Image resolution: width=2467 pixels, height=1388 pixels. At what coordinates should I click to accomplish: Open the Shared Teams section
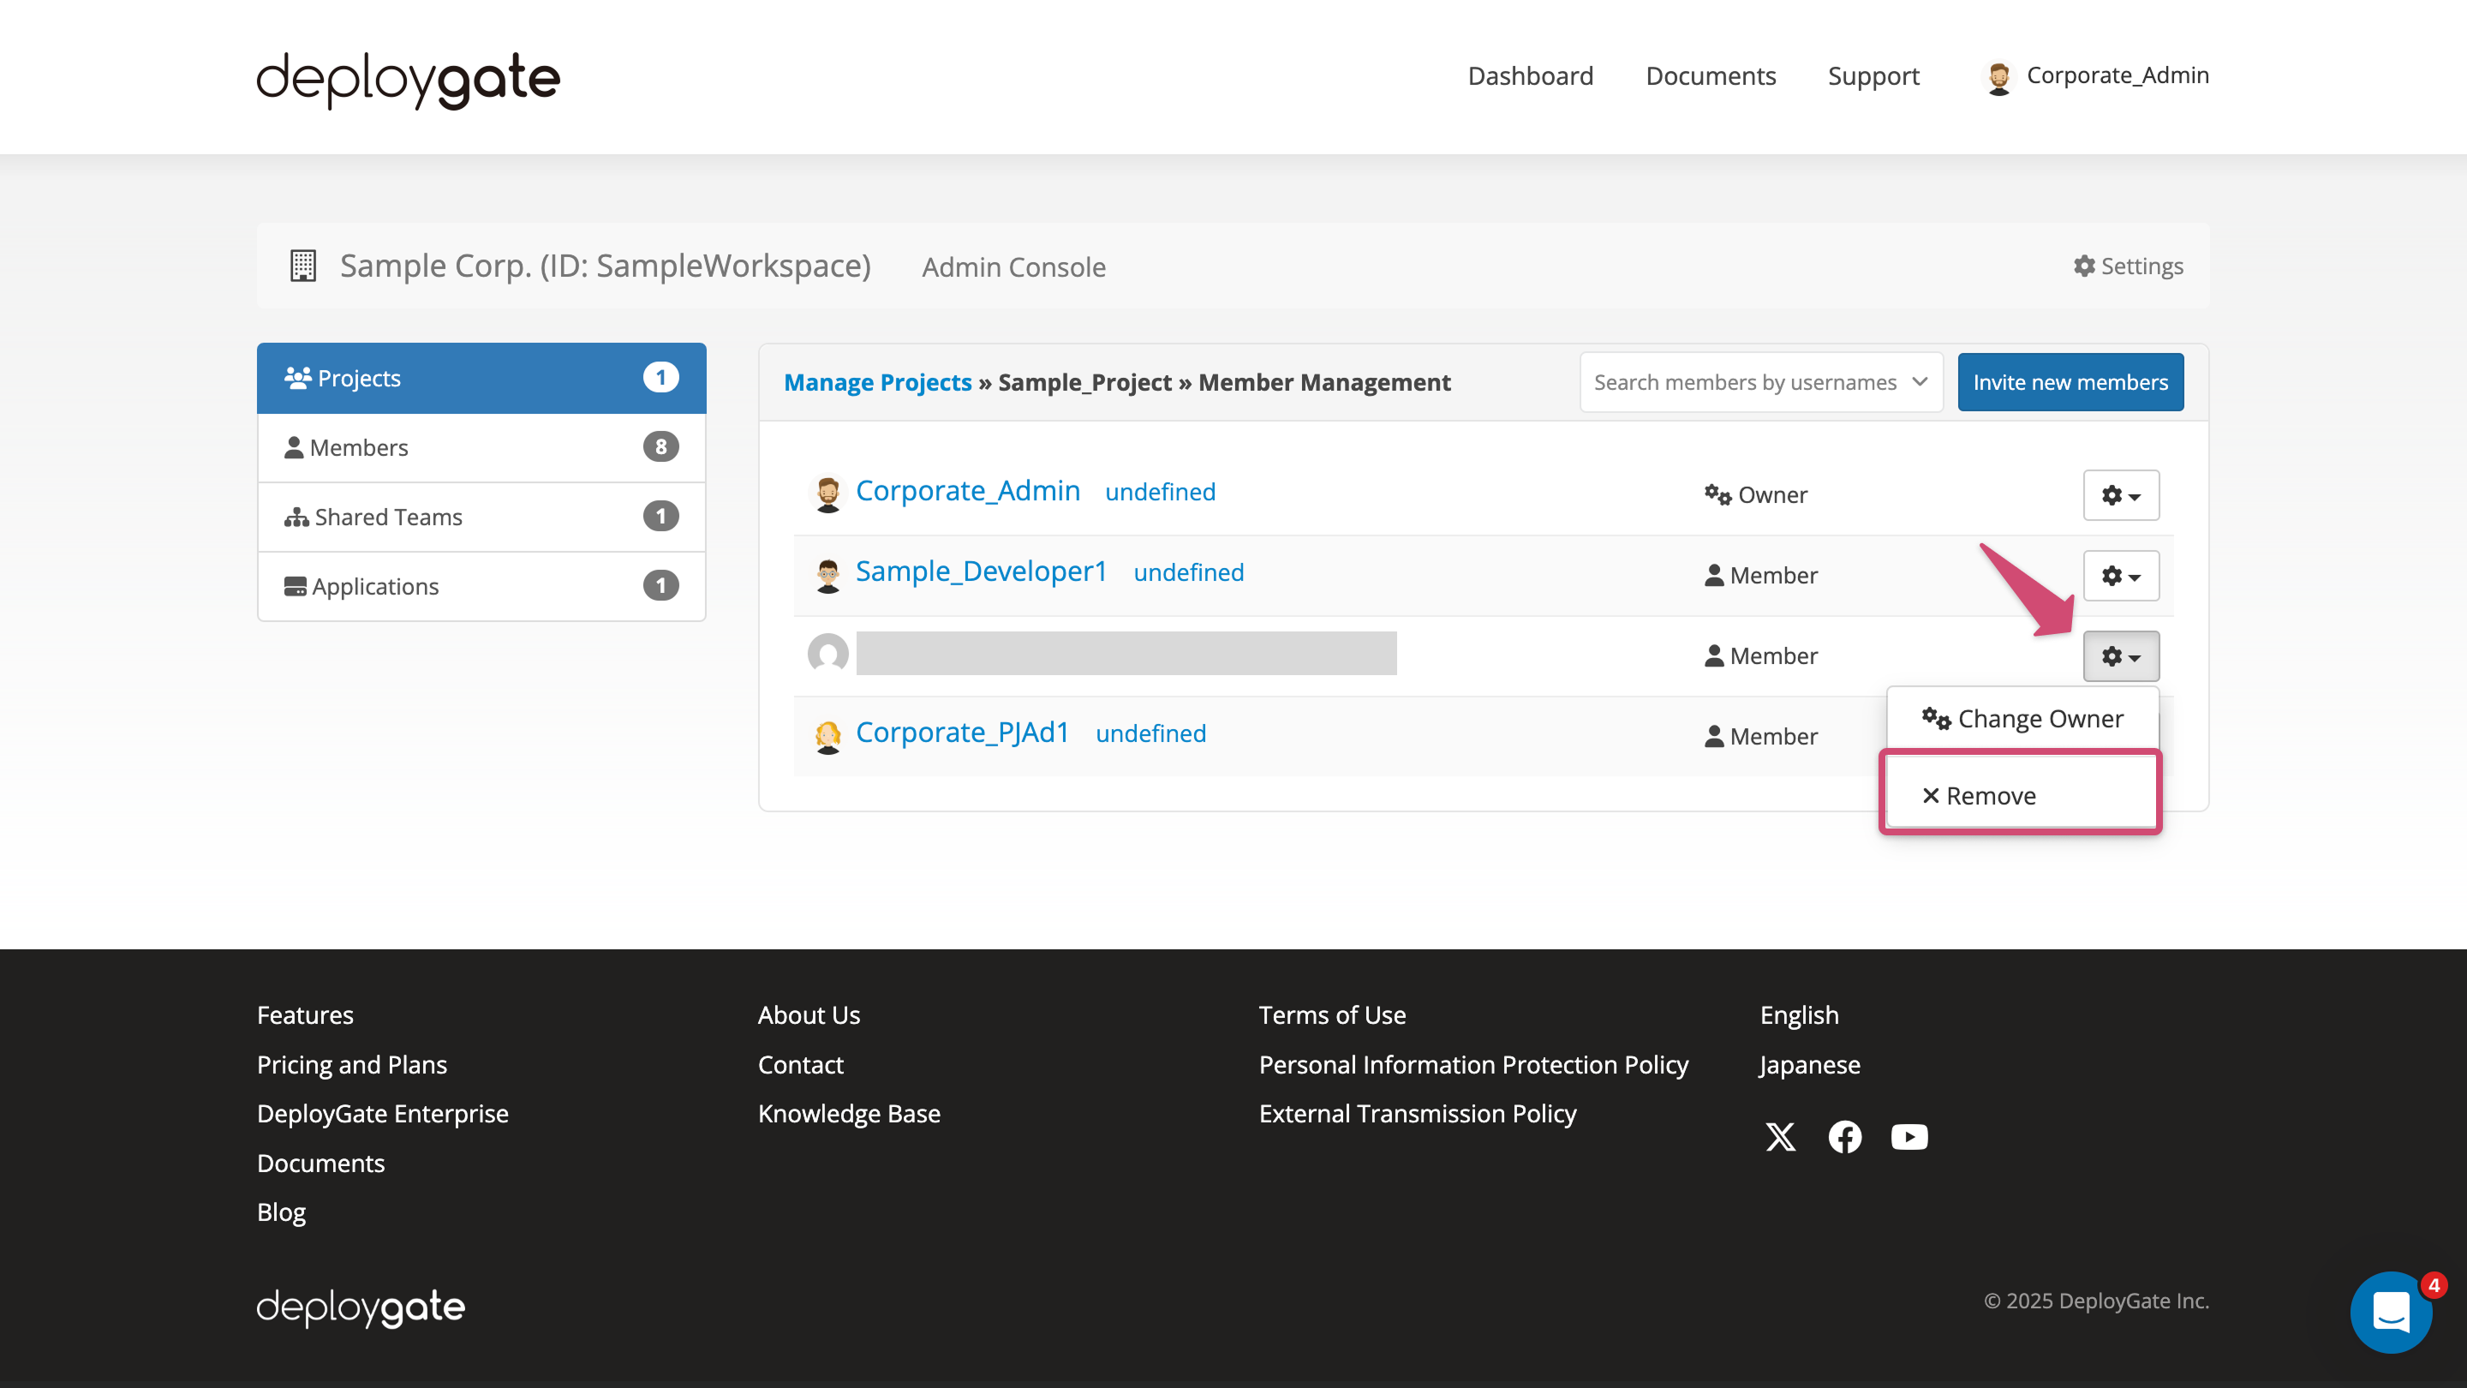pos(386,517)
